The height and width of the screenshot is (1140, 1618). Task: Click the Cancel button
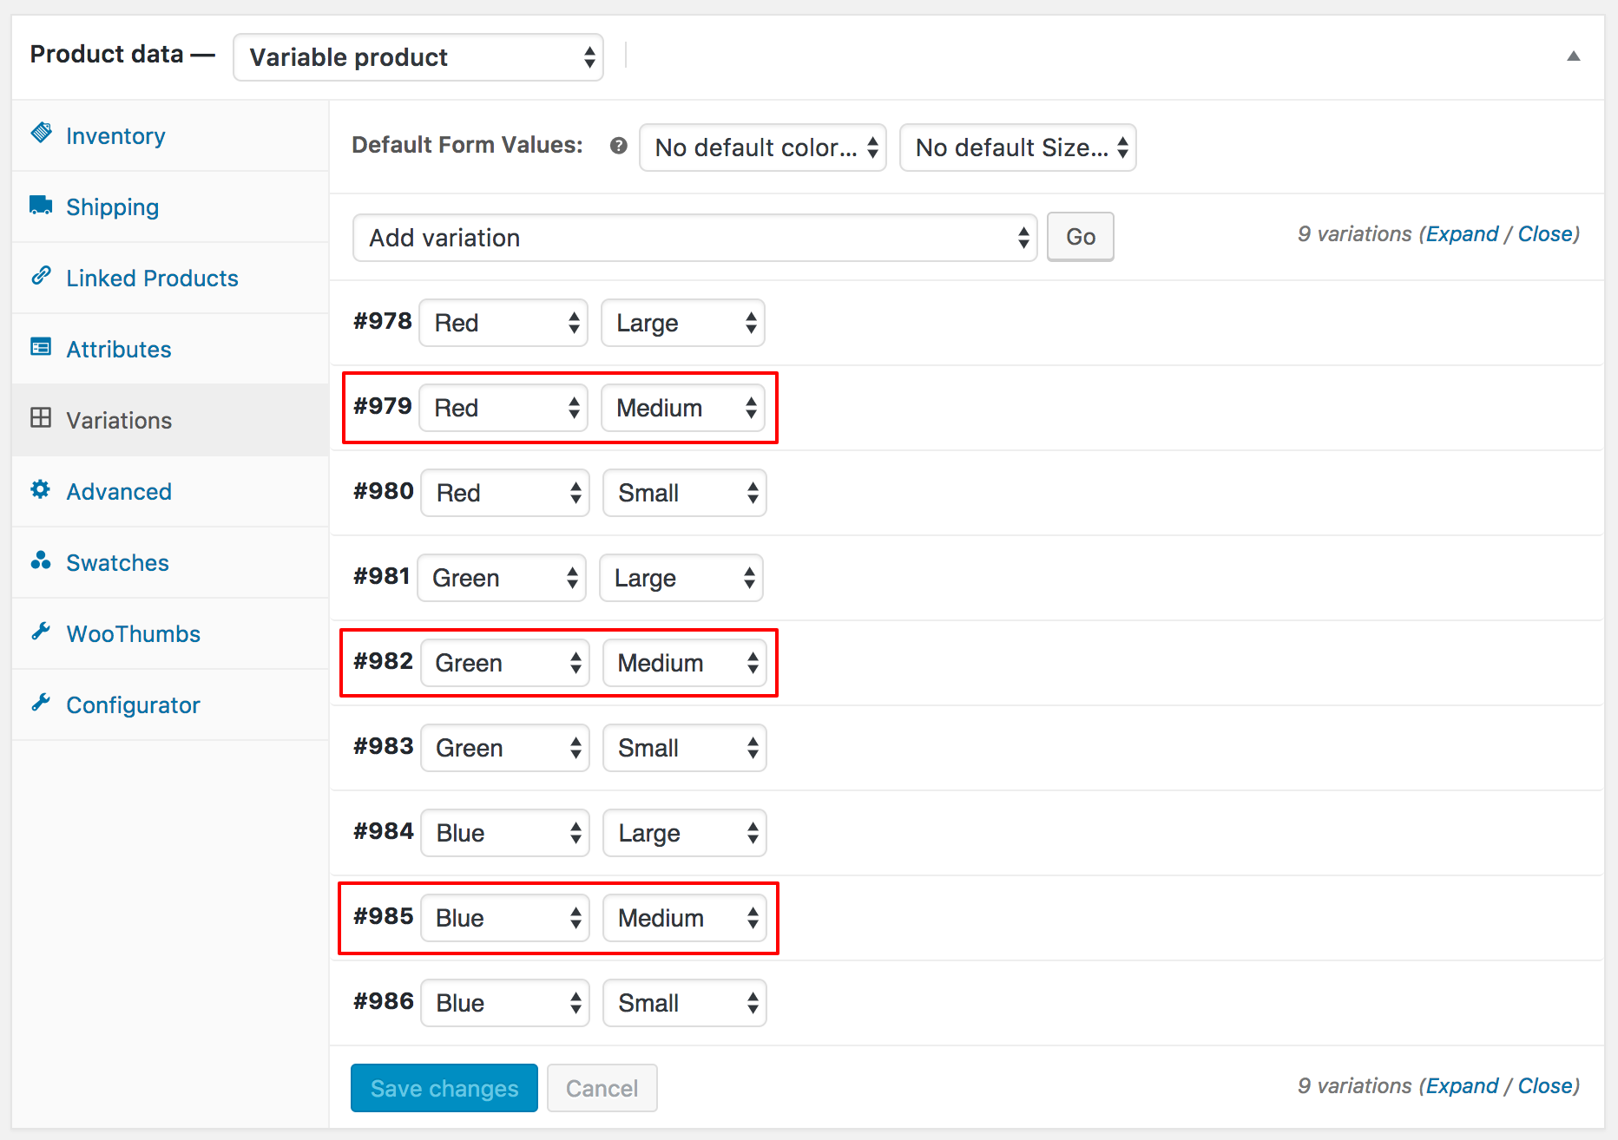[602, 1088]
